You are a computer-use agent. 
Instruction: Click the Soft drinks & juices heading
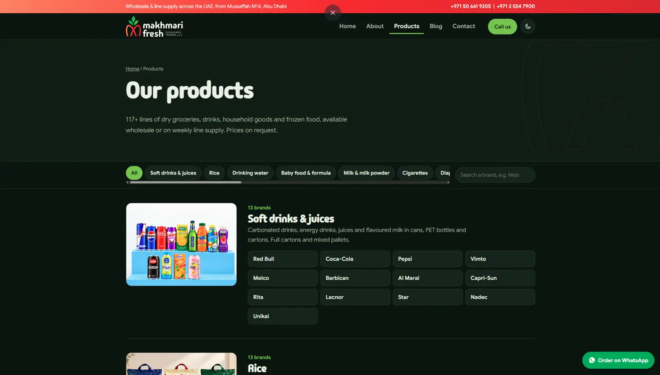click(291, 218)
